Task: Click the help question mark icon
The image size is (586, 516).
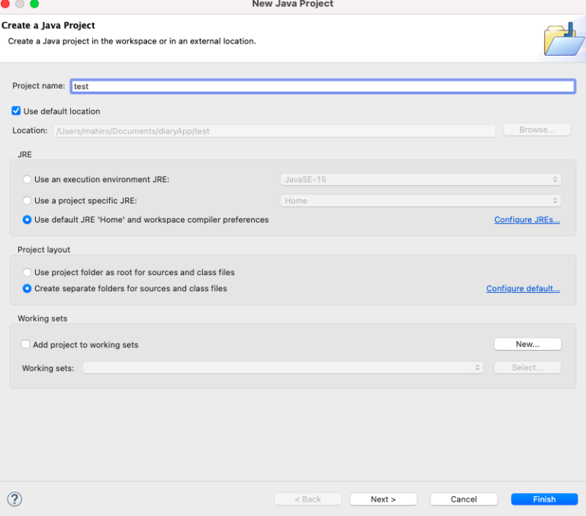Action: [x=14, y=499]
